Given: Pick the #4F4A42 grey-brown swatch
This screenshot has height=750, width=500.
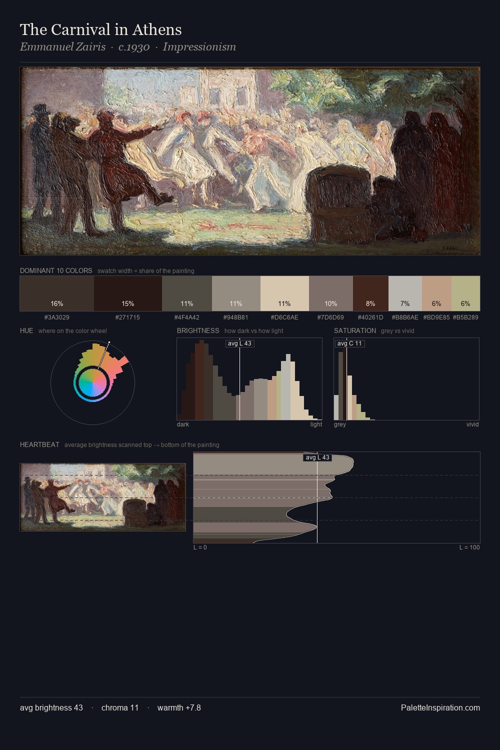Looking at the screenshot, I should [x=187, y=293].
